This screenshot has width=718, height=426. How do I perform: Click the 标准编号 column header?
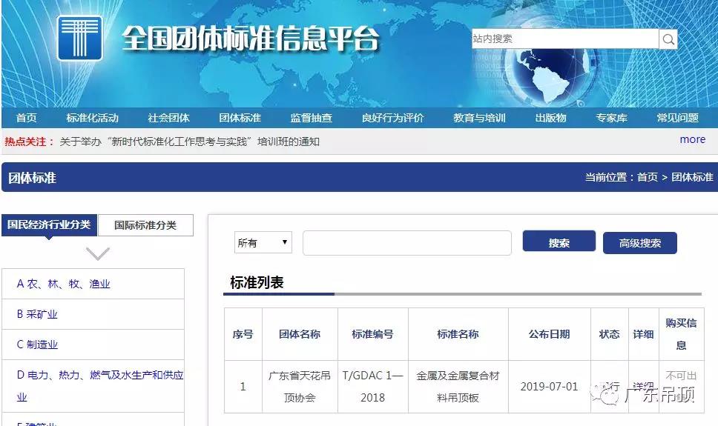(x=373, y=334)
